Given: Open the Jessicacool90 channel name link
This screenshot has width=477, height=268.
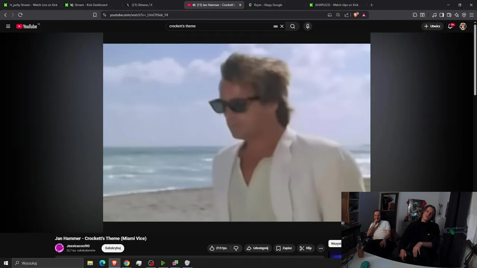Looking at the screenshot, I should (x=78, y=246).
